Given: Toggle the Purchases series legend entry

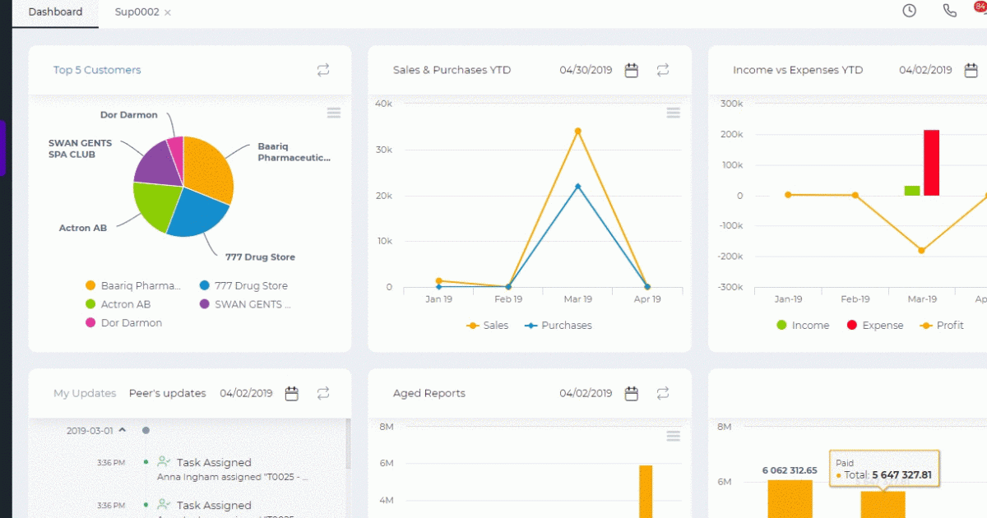Looking at the screenshot, I should [x=558, y=326].
